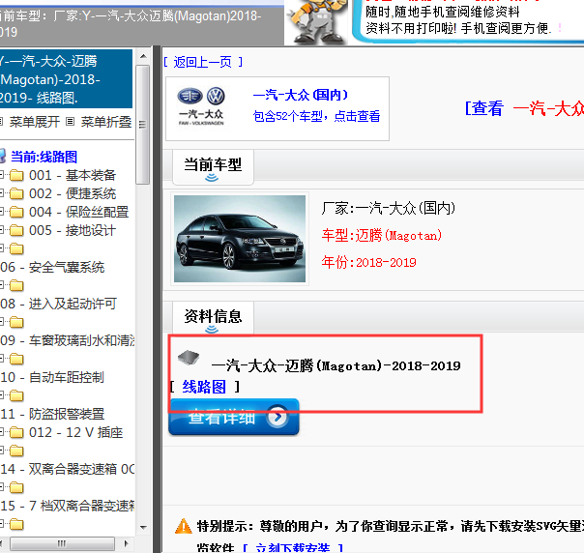Select the 当前车型 tab
This screenshot has width=584, height=553.
pos(213,167)
